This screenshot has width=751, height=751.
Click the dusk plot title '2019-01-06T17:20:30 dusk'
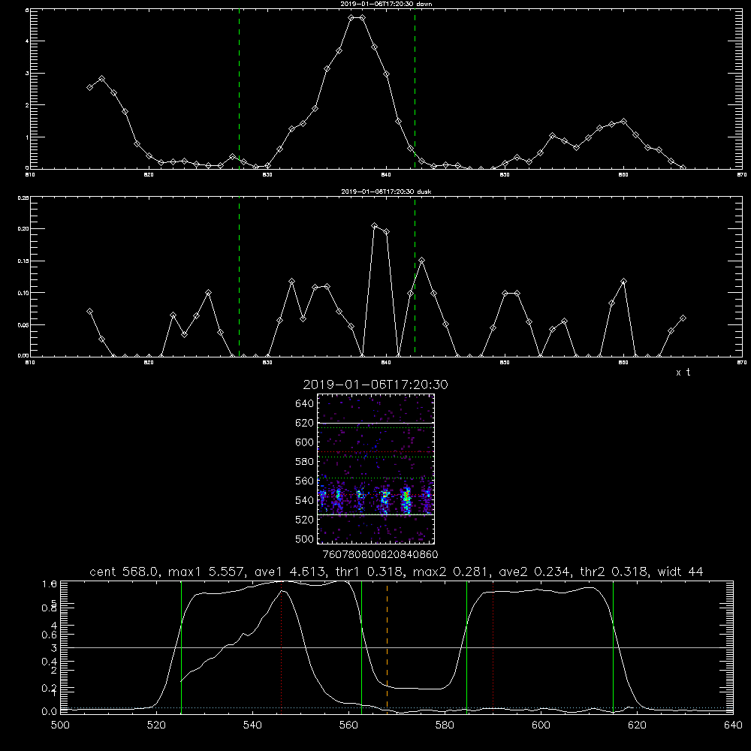coord(386,192)
